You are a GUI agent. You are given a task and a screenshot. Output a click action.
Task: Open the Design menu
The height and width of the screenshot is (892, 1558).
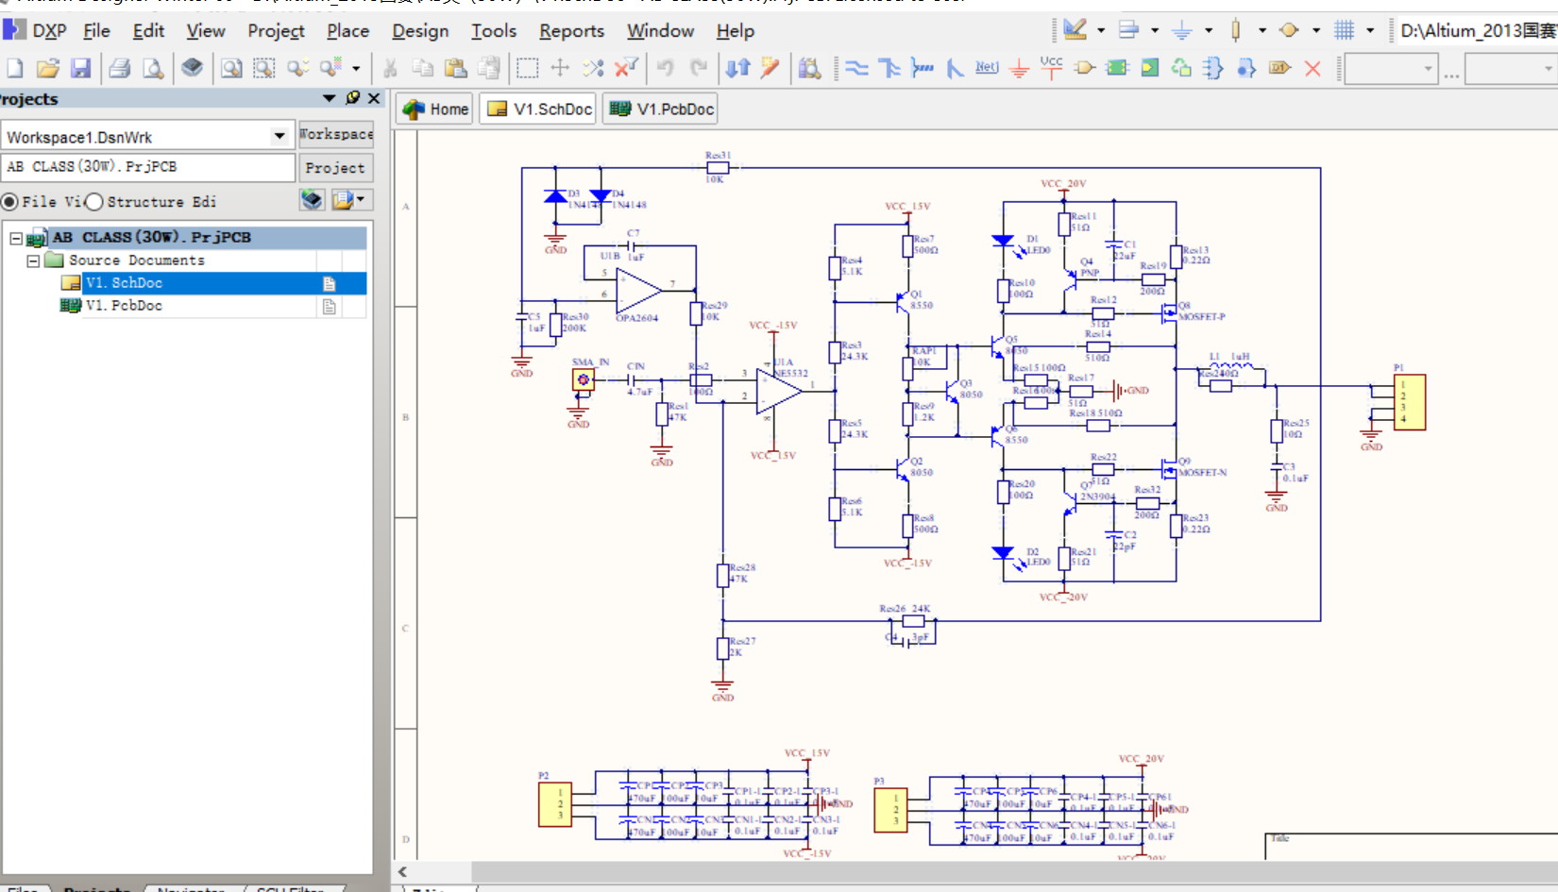point(420,31)
